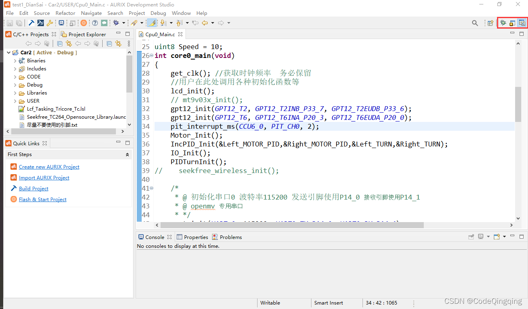Screen dimensions: 528x309
Task: Open the Create new AURIX Project link
Action: point(49,167)
